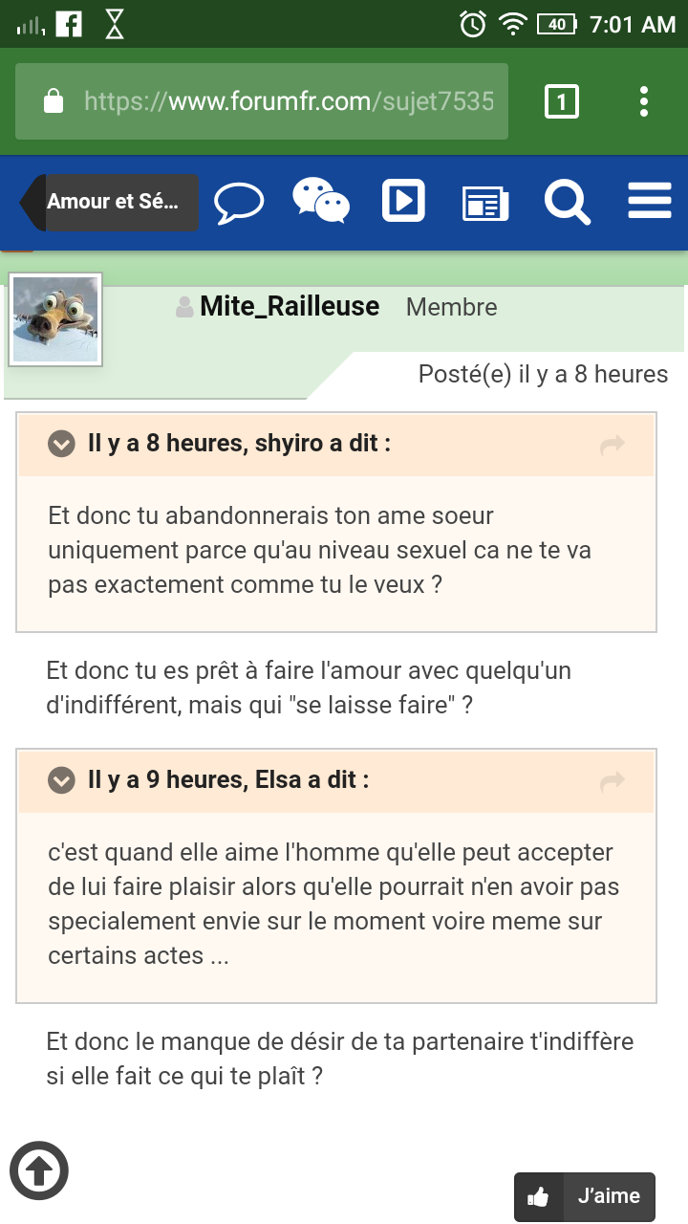Open the browser three-dot overflow menu
This screenshot has width=688, height=1224.
pos(644,101)
